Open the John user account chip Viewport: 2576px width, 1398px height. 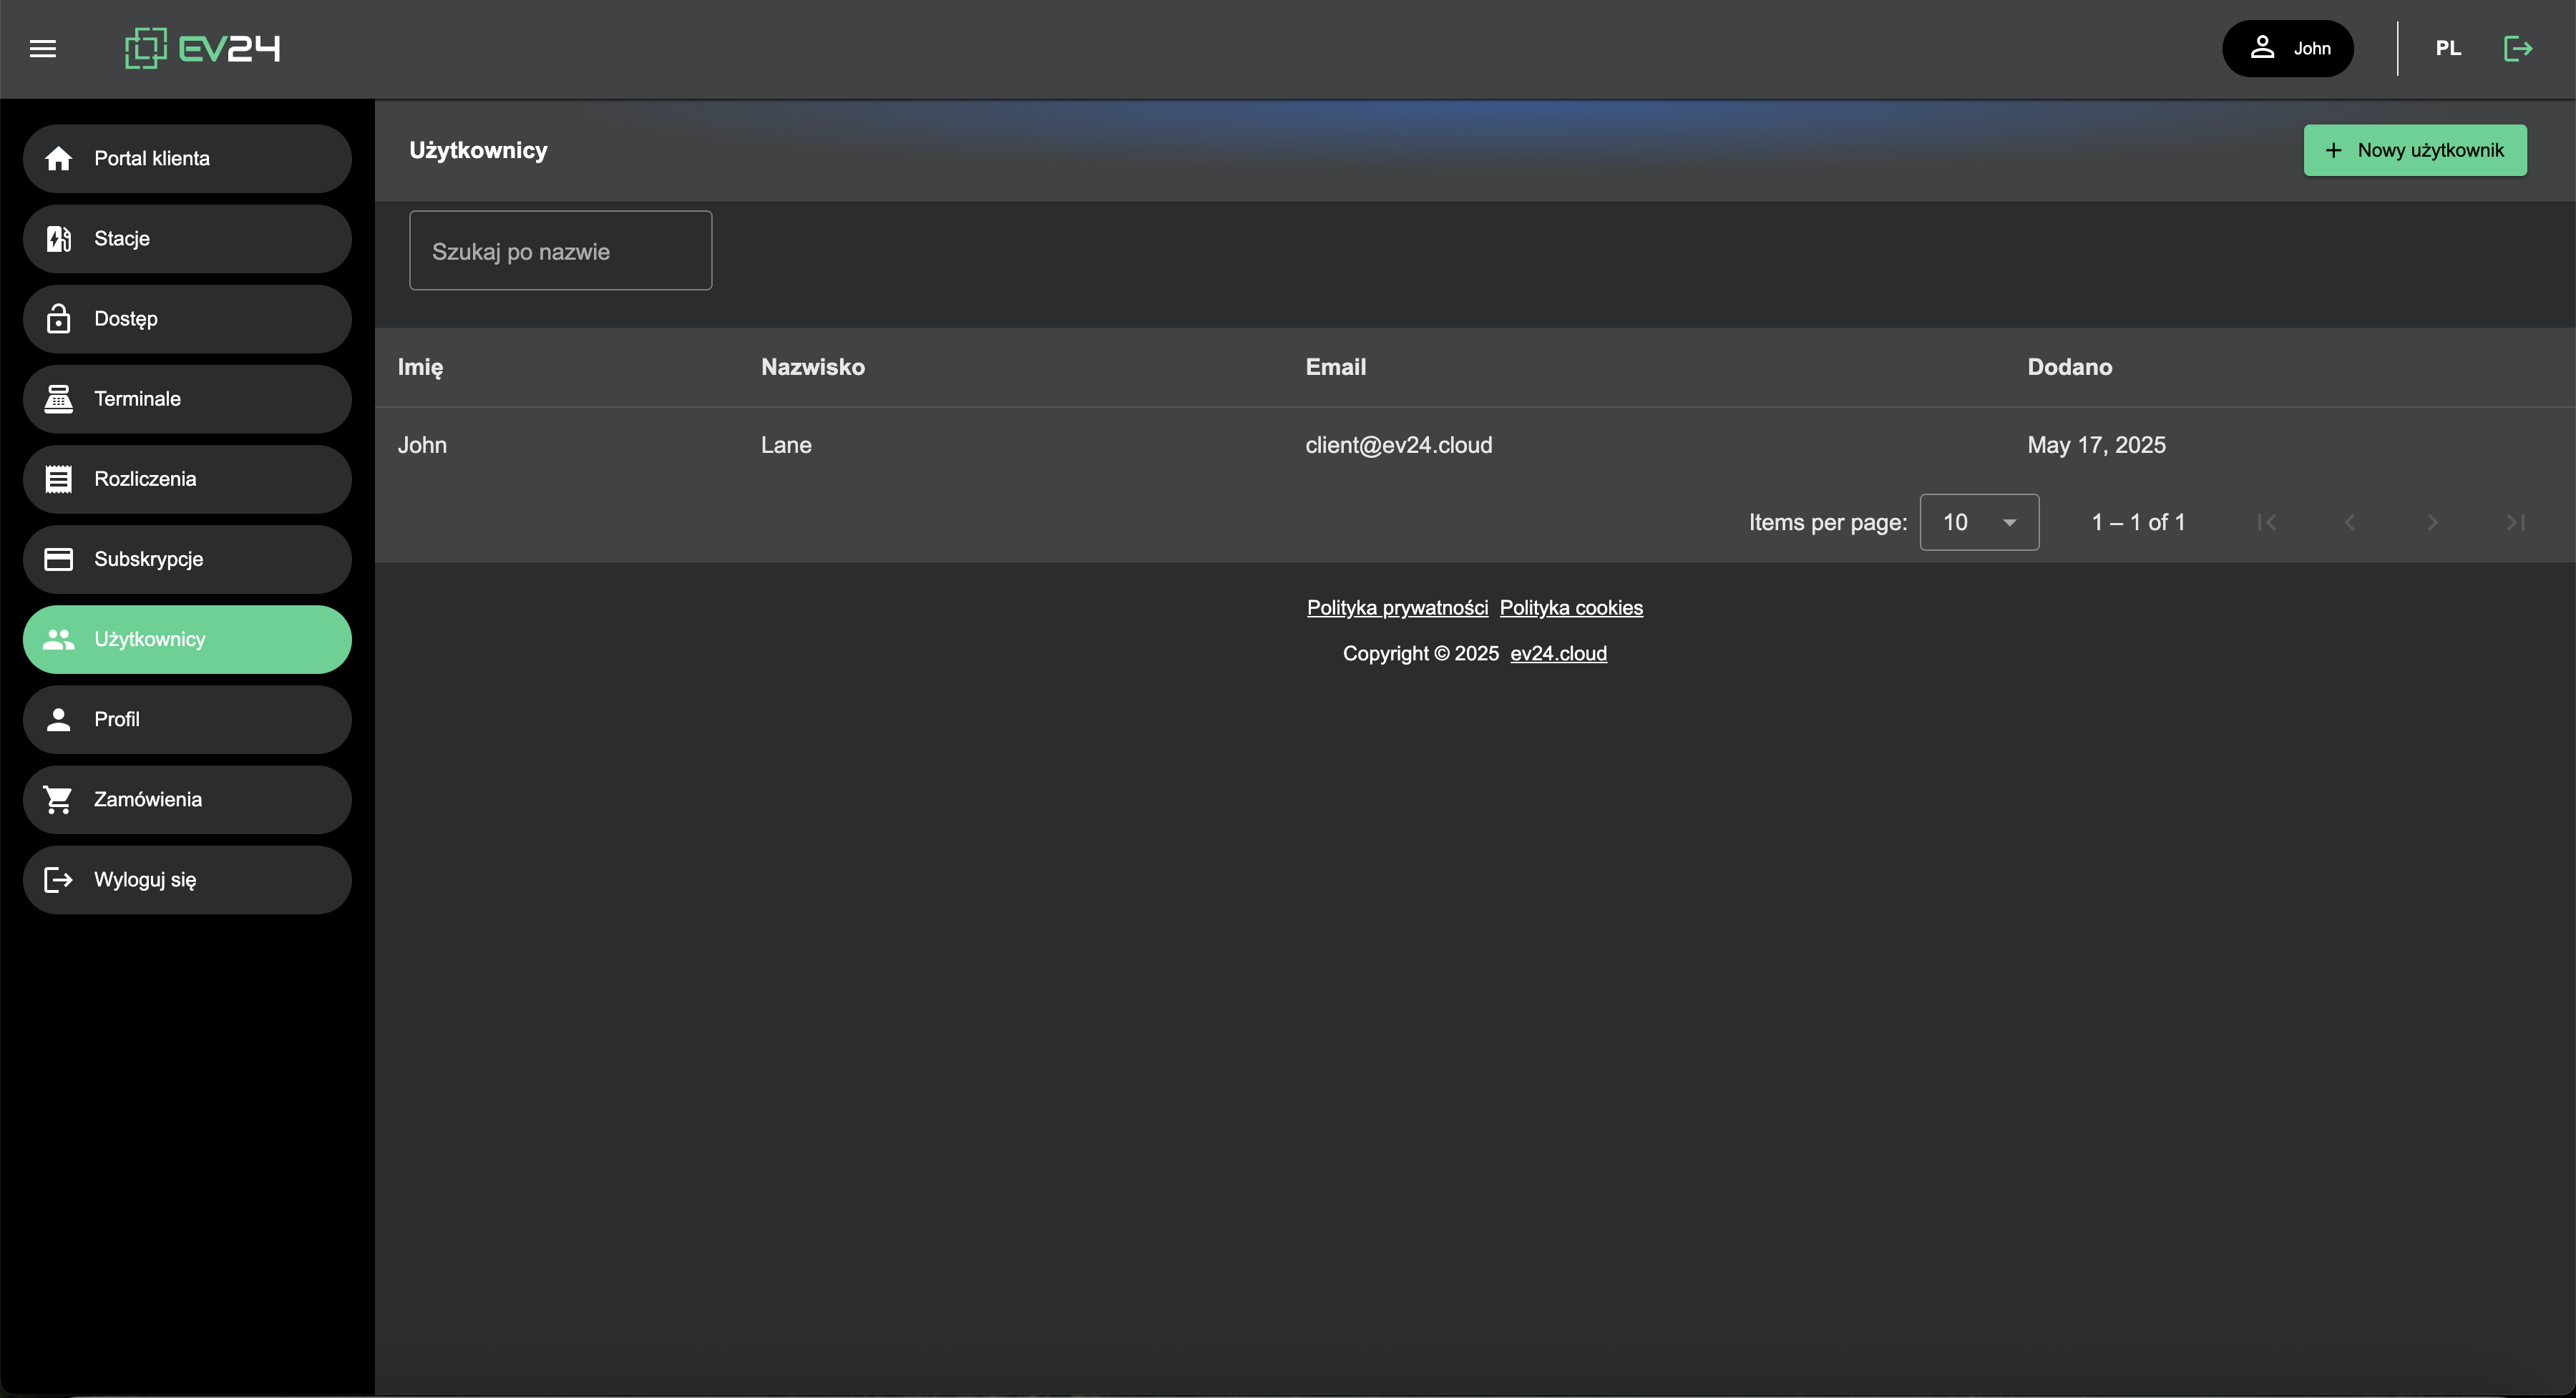click(x=2287, y=48)
